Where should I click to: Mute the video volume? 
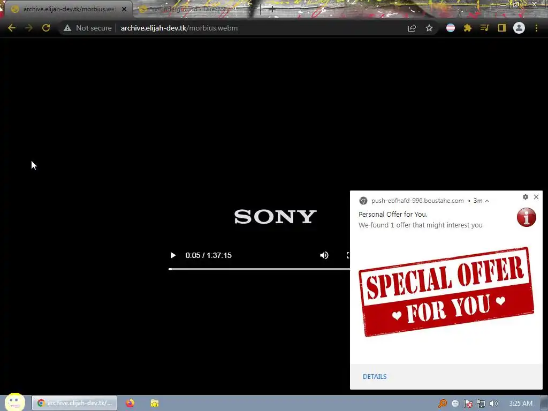click(324, 255)
